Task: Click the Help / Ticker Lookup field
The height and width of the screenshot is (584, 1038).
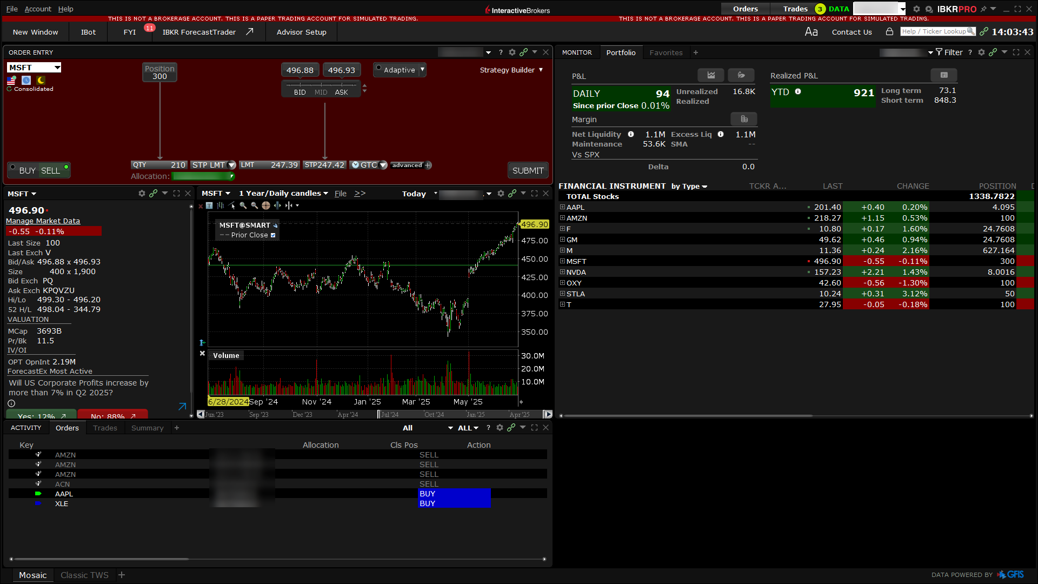Action: (x=937, y=31)
